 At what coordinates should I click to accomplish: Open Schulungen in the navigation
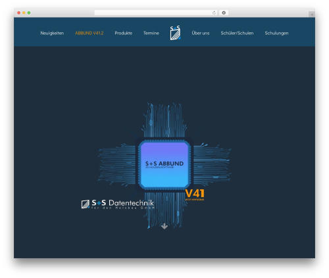click(x=276, y=33)
